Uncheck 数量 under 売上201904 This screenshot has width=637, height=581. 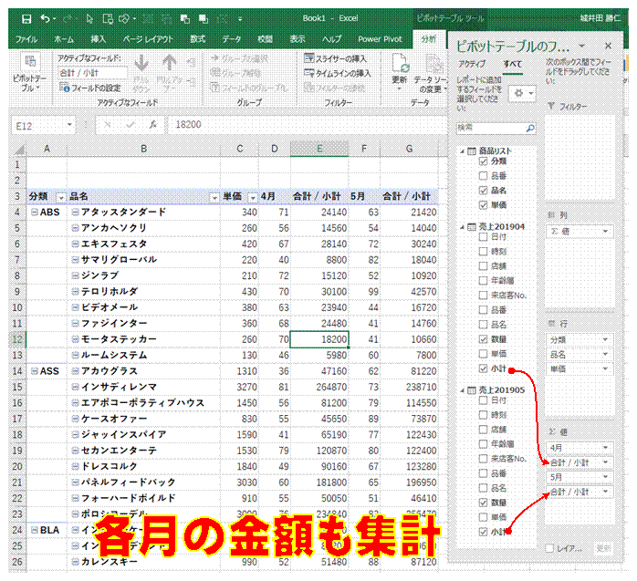[483, 339]
